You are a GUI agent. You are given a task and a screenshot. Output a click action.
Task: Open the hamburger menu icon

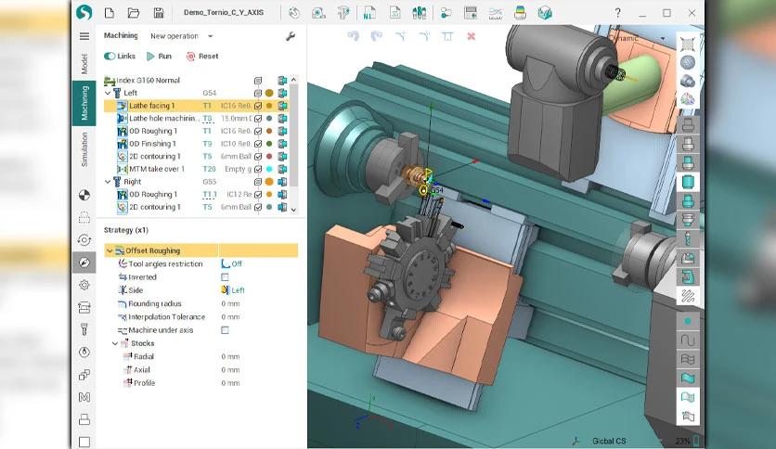(84, 36)
